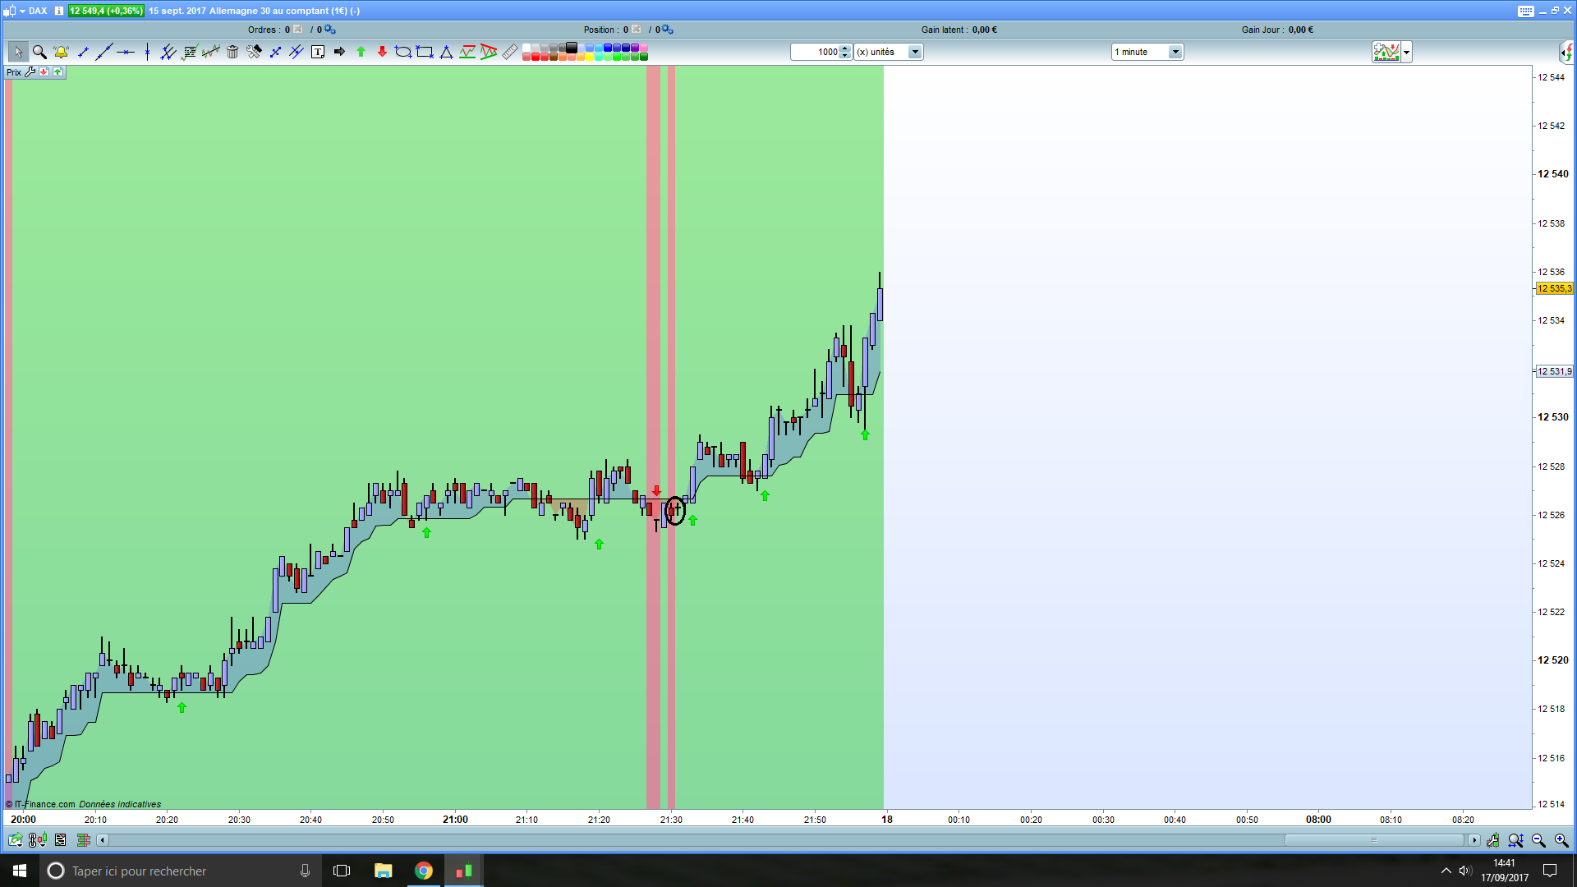1577x887 pixels.
Task: Open Prix panel wrench settings
Action: (30, 72)
